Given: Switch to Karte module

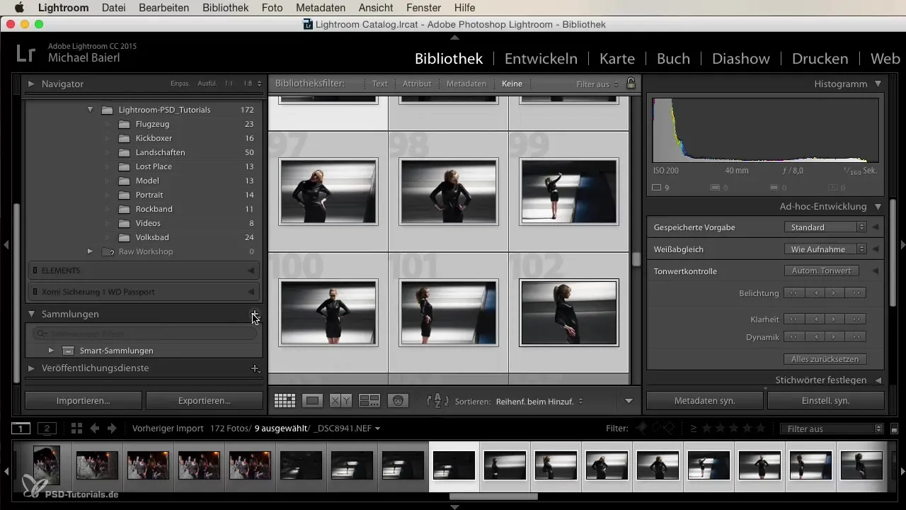Looking at the screenshot, I should pos(617,58).
